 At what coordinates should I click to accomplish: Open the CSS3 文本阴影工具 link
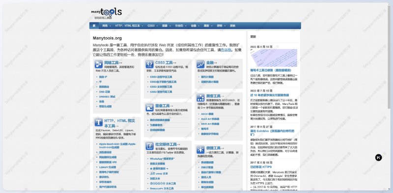[161, 87]
